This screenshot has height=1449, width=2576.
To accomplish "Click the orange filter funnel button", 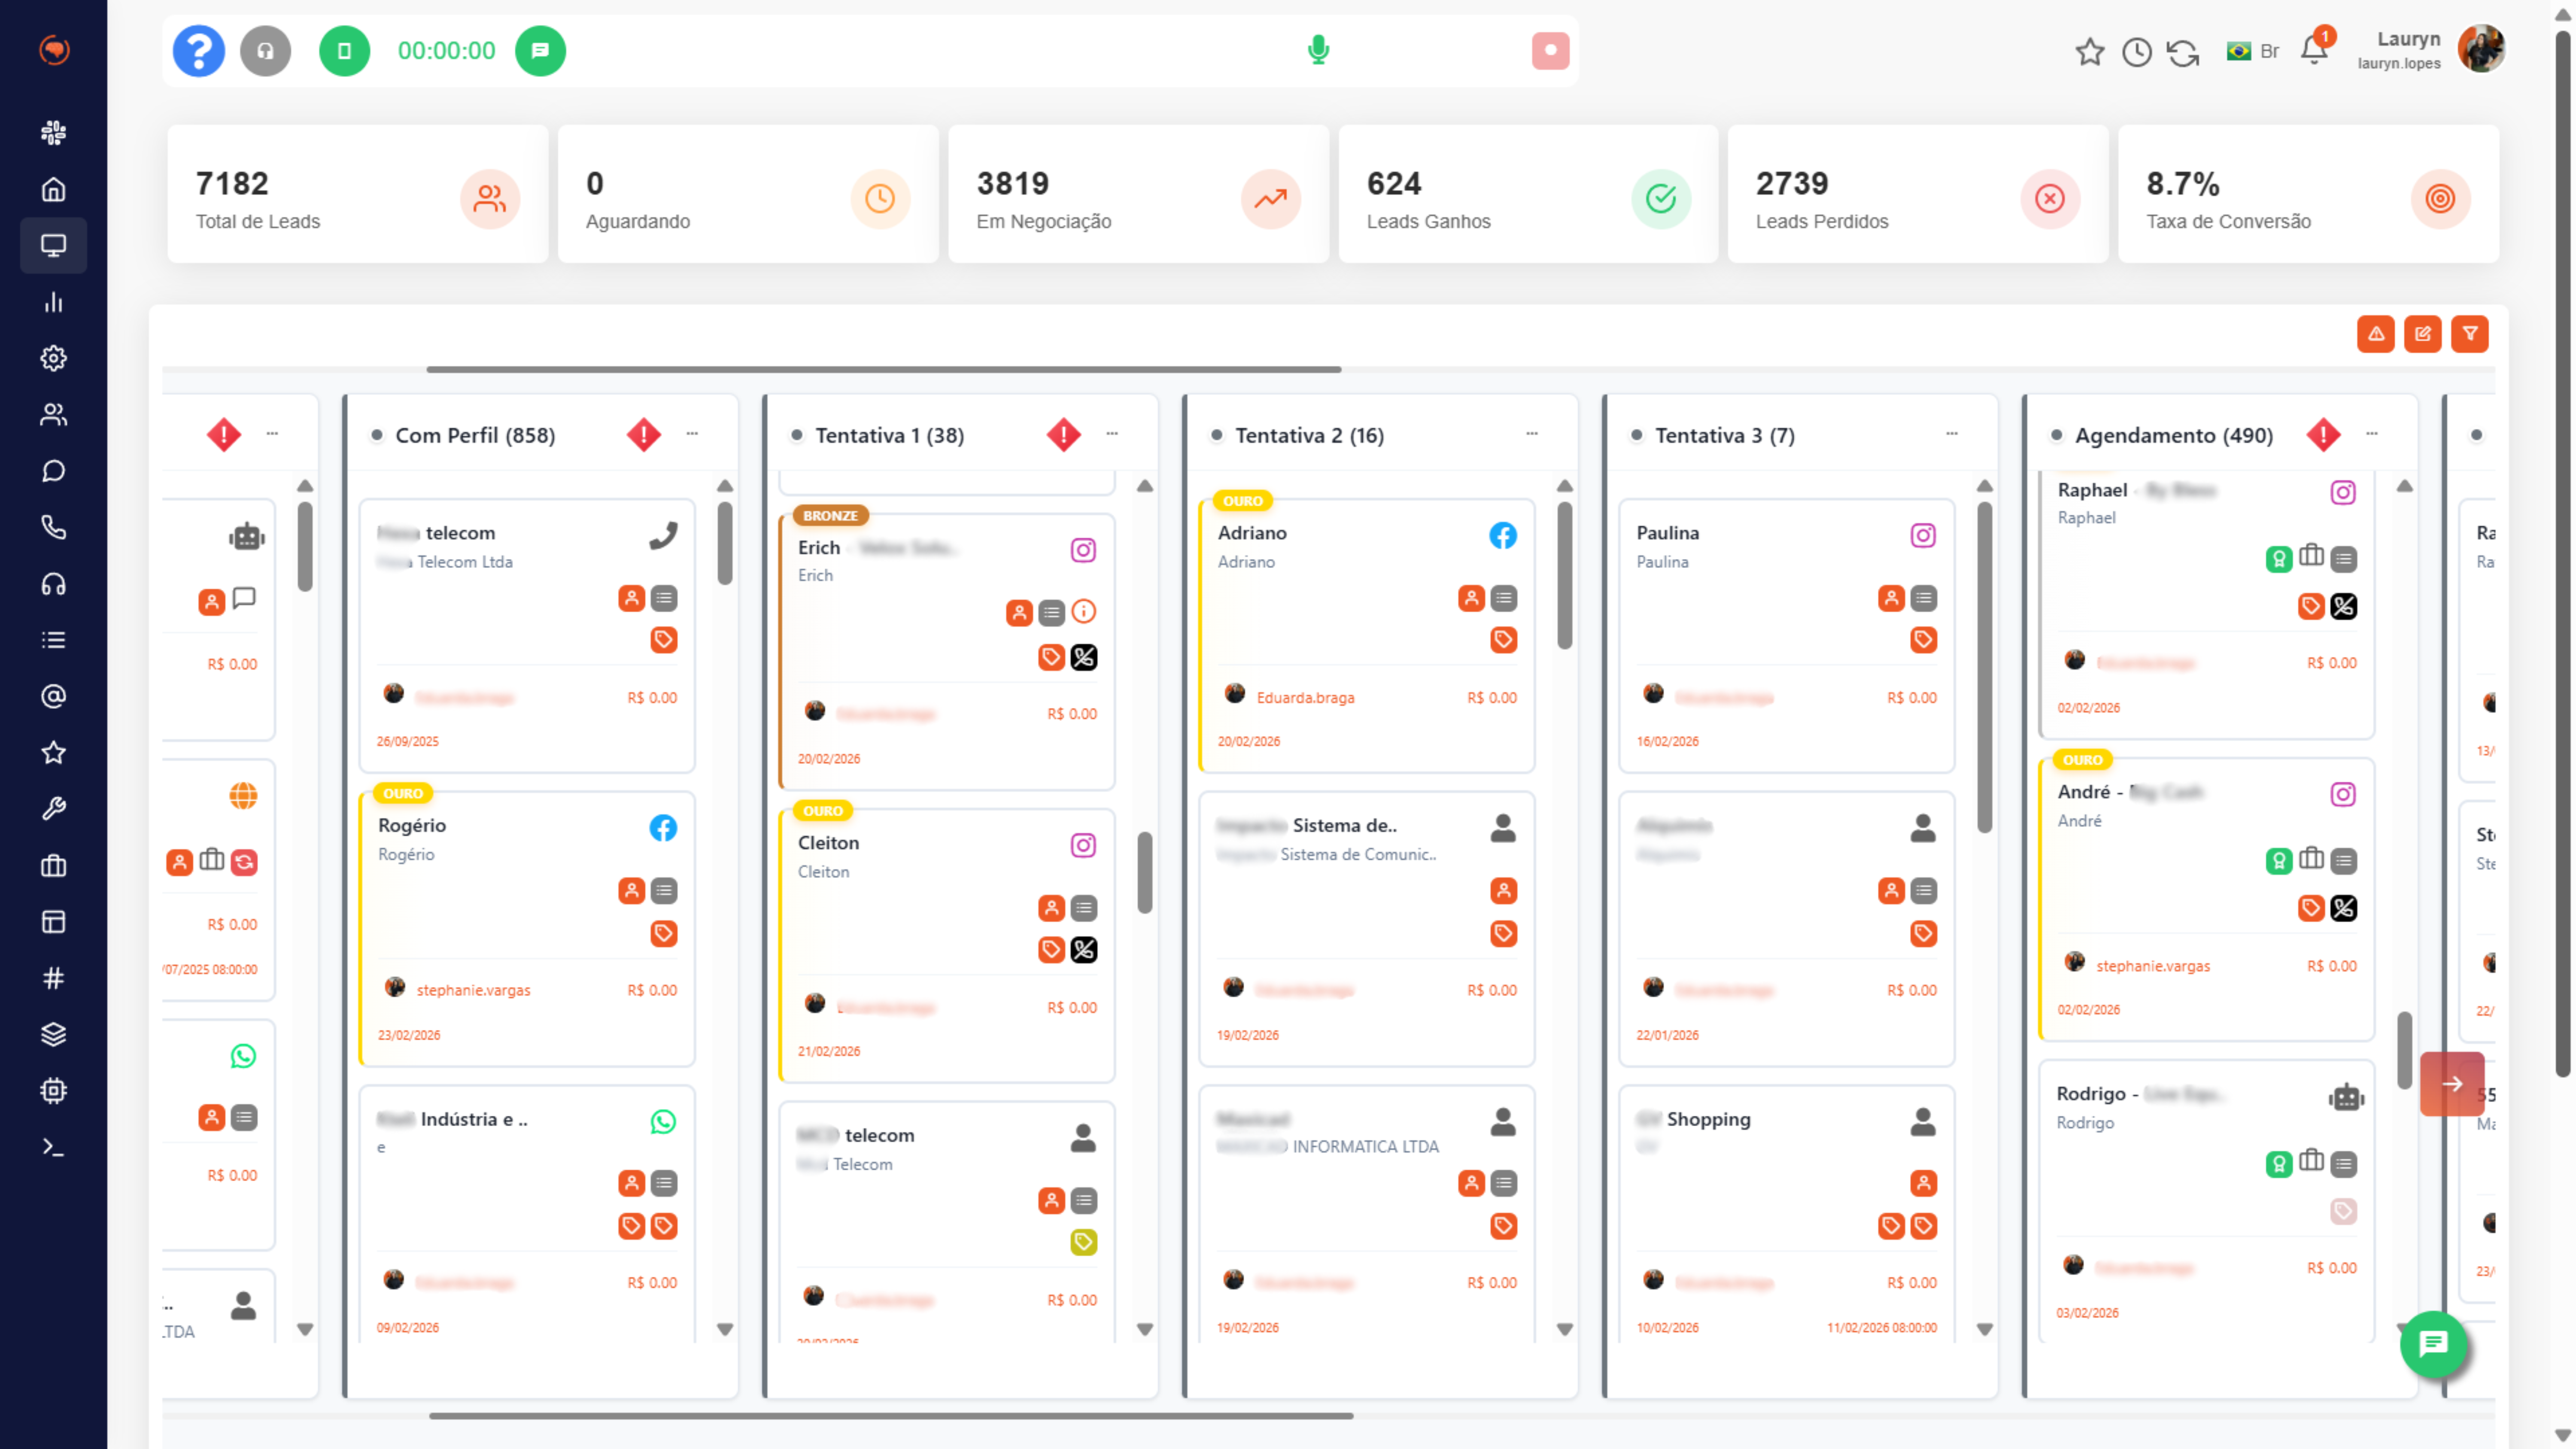I will [2470, 334].
